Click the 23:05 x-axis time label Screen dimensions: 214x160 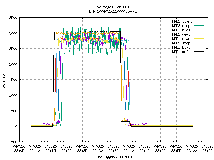click(207, 151)
